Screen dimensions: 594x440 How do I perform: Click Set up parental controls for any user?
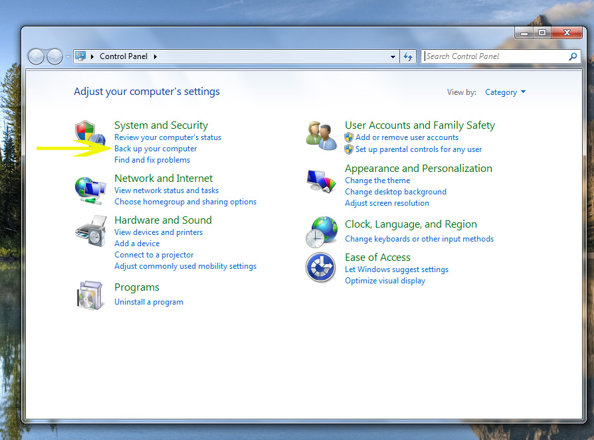(x=419, y=149)
